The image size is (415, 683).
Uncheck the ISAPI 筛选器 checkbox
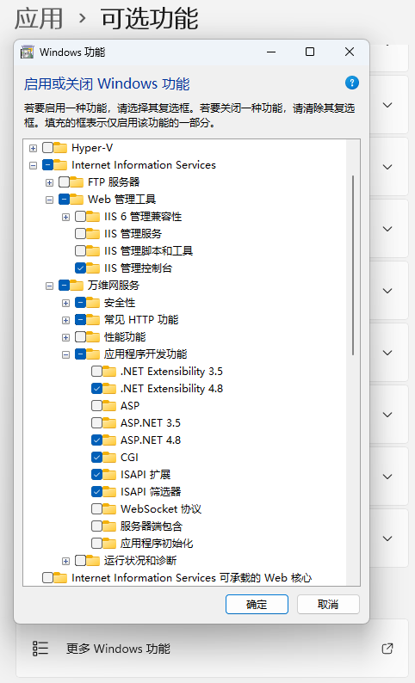coord(96,491)
